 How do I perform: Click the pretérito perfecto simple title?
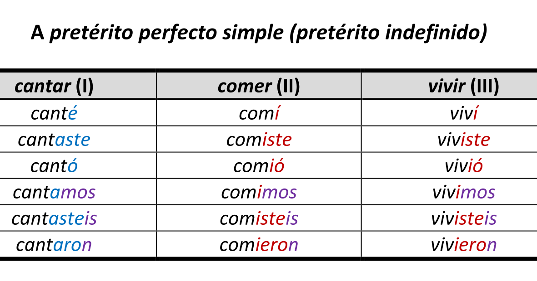click(x=259, y=33)
